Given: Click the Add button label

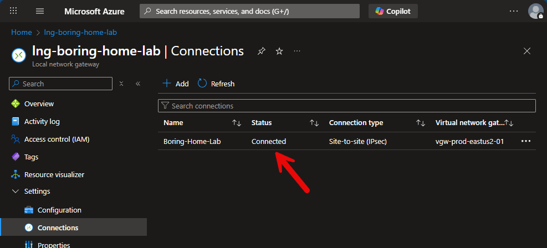Looking at the screenshot, I should pyautogui.click(x=182, y=84).
